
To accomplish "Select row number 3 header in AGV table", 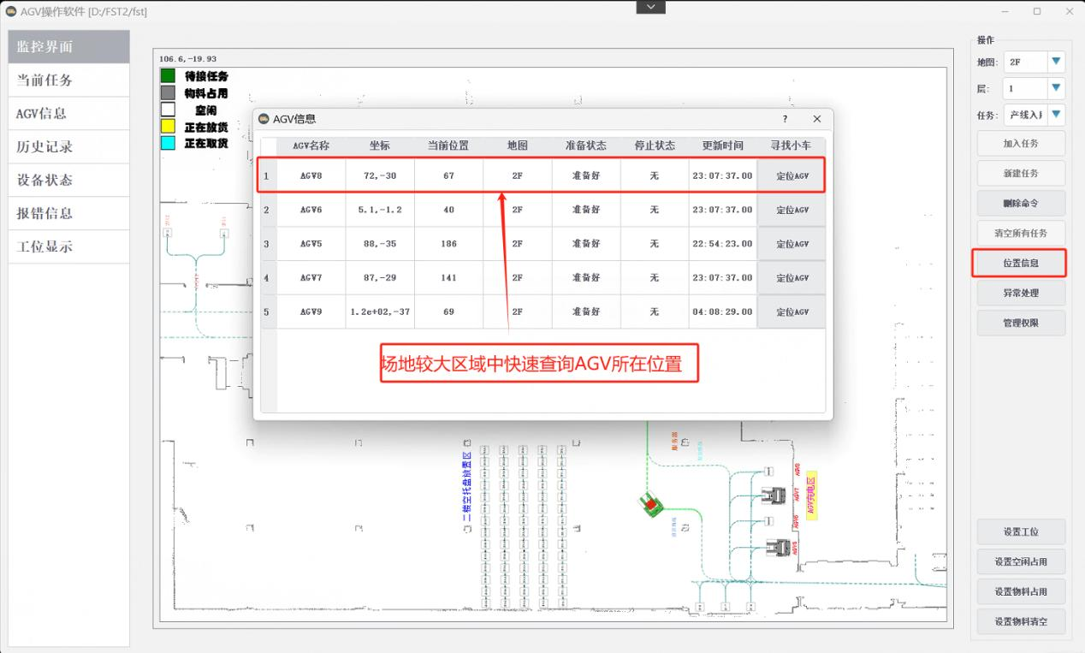I will click(268, 244).
